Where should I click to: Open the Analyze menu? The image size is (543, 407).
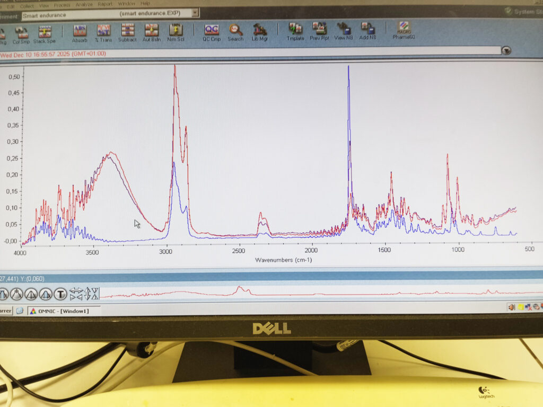pyautogui.click(x=84, y=4)
